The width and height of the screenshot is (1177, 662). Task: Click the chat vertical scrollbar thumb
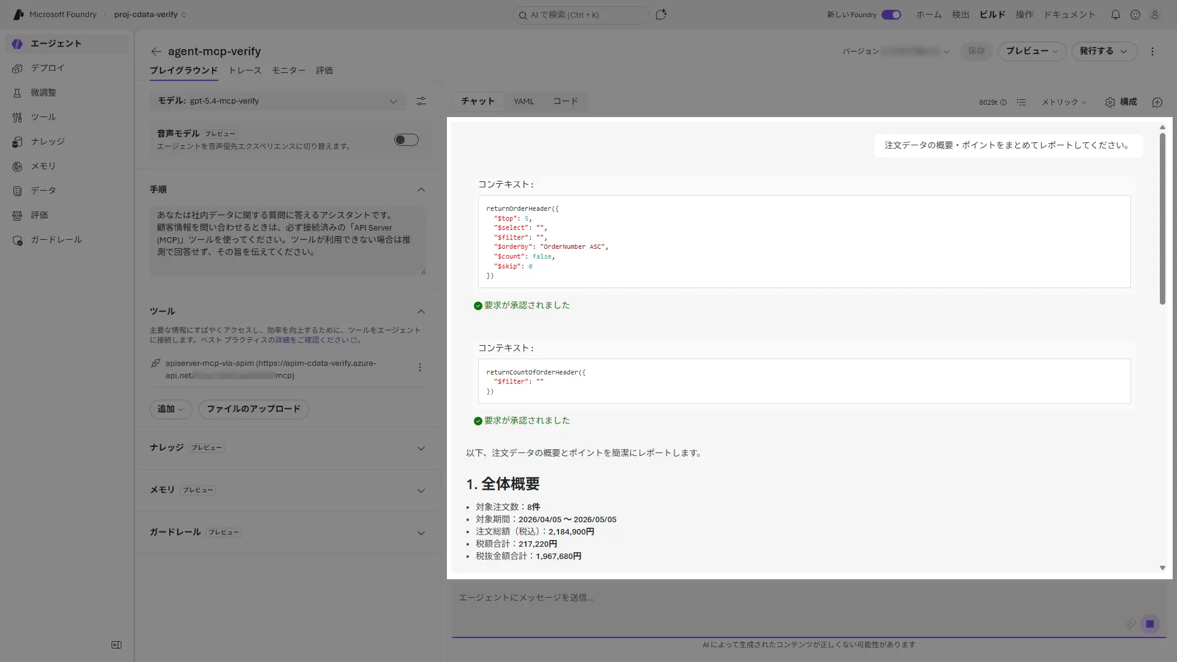(1162, 219)
